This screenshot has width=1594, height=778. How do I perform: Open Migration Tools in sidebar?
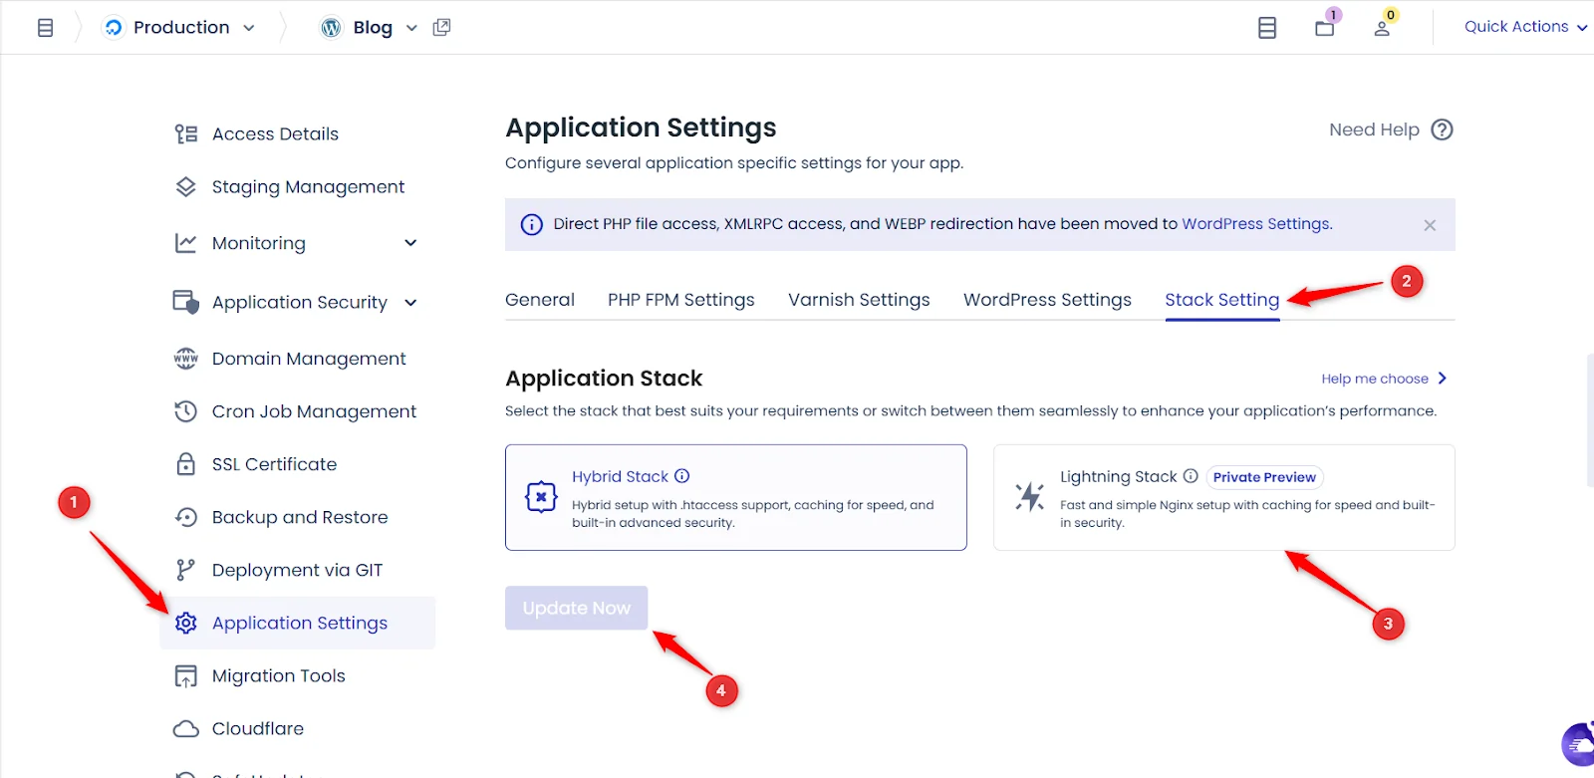279,675
